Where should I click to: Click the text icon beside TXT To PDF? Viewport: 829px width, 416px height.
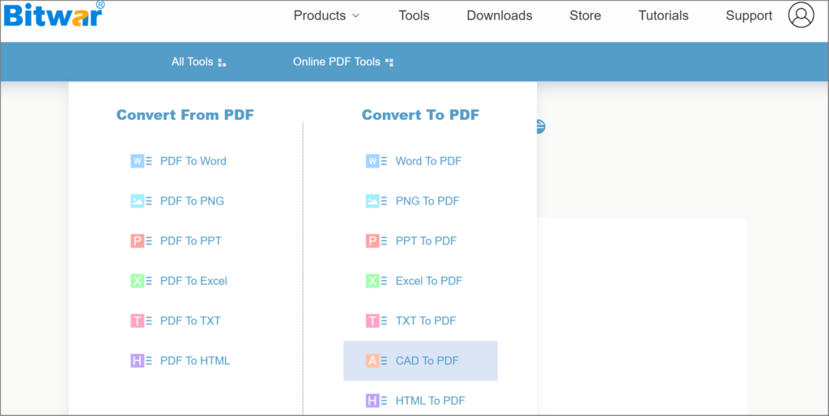(372, 320)
